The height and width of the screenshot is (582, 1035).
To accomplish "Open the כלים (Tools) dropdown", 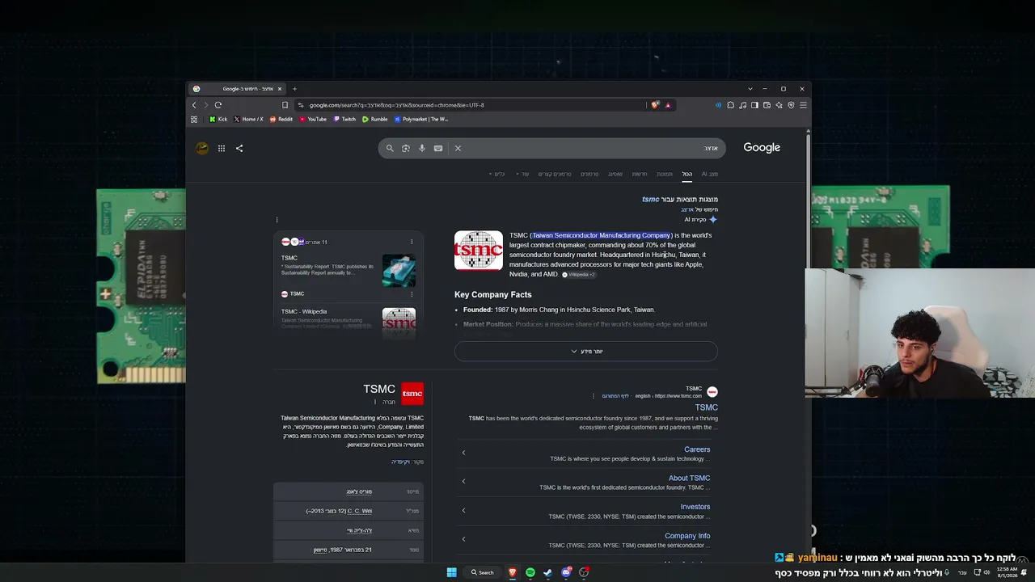I will click(x=497, y=174).
